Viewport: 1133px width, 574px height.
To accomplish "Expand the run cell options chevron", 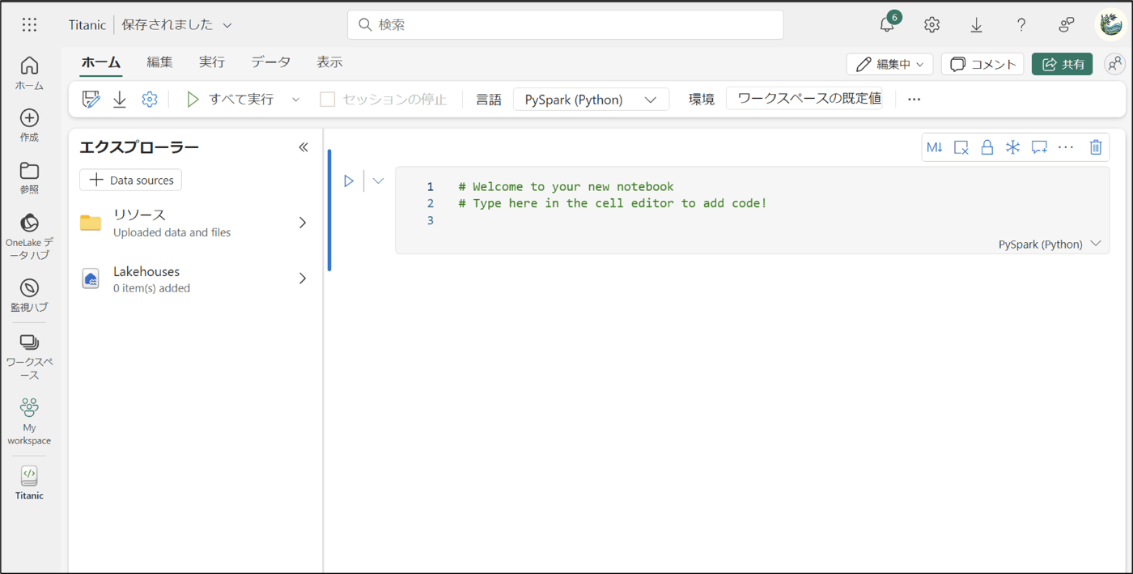I will pos(378,181).
